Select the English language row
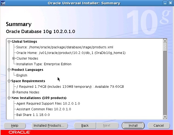This screenshot has height=135, width=174. [22, 75]
